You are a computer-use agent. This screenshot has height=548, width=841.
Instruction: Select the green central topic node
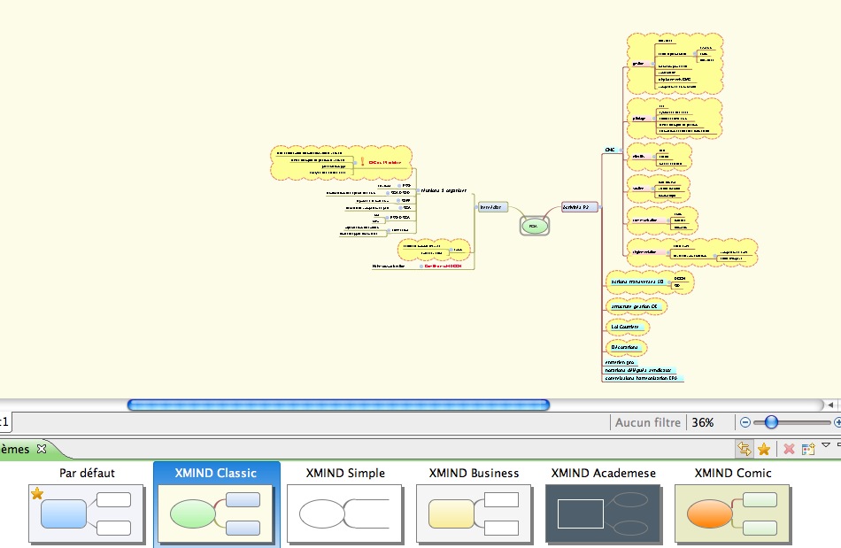(533, 227)
